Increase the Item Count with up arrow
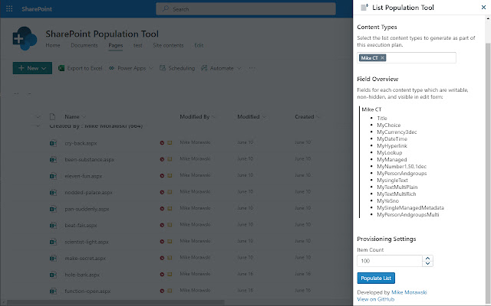This screenshot has width=491, height=306. (x=428, y=259)
